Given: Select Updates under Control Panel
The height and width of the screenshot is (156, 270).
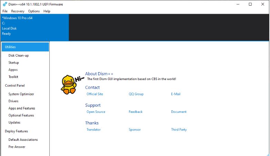Looking at the screenshot, I should [14, 123].
